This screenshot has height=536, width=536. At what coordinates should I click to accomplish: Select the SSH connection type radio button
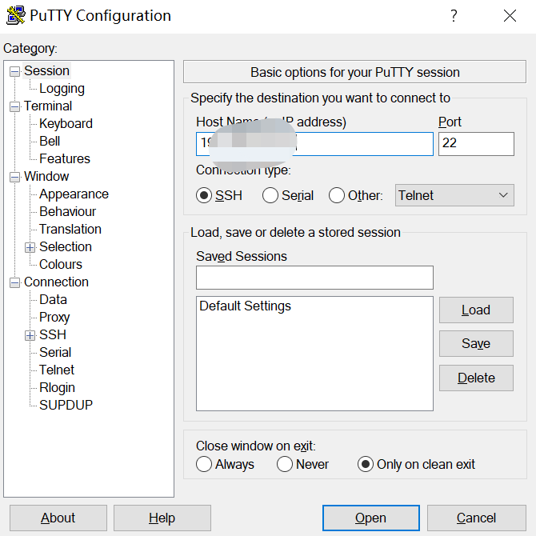click(x=204, y=195)
